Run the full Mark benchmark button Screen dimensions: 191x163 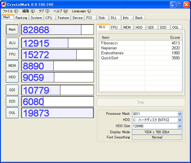pos(12,30)
